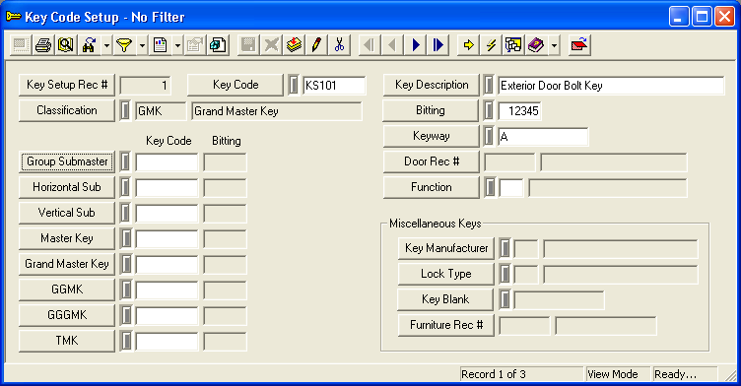Image resolution: width=741 pixels, height=386 pixels.
Task: Open lookup selector for Key Blank
Action: (x=505, y=299)
